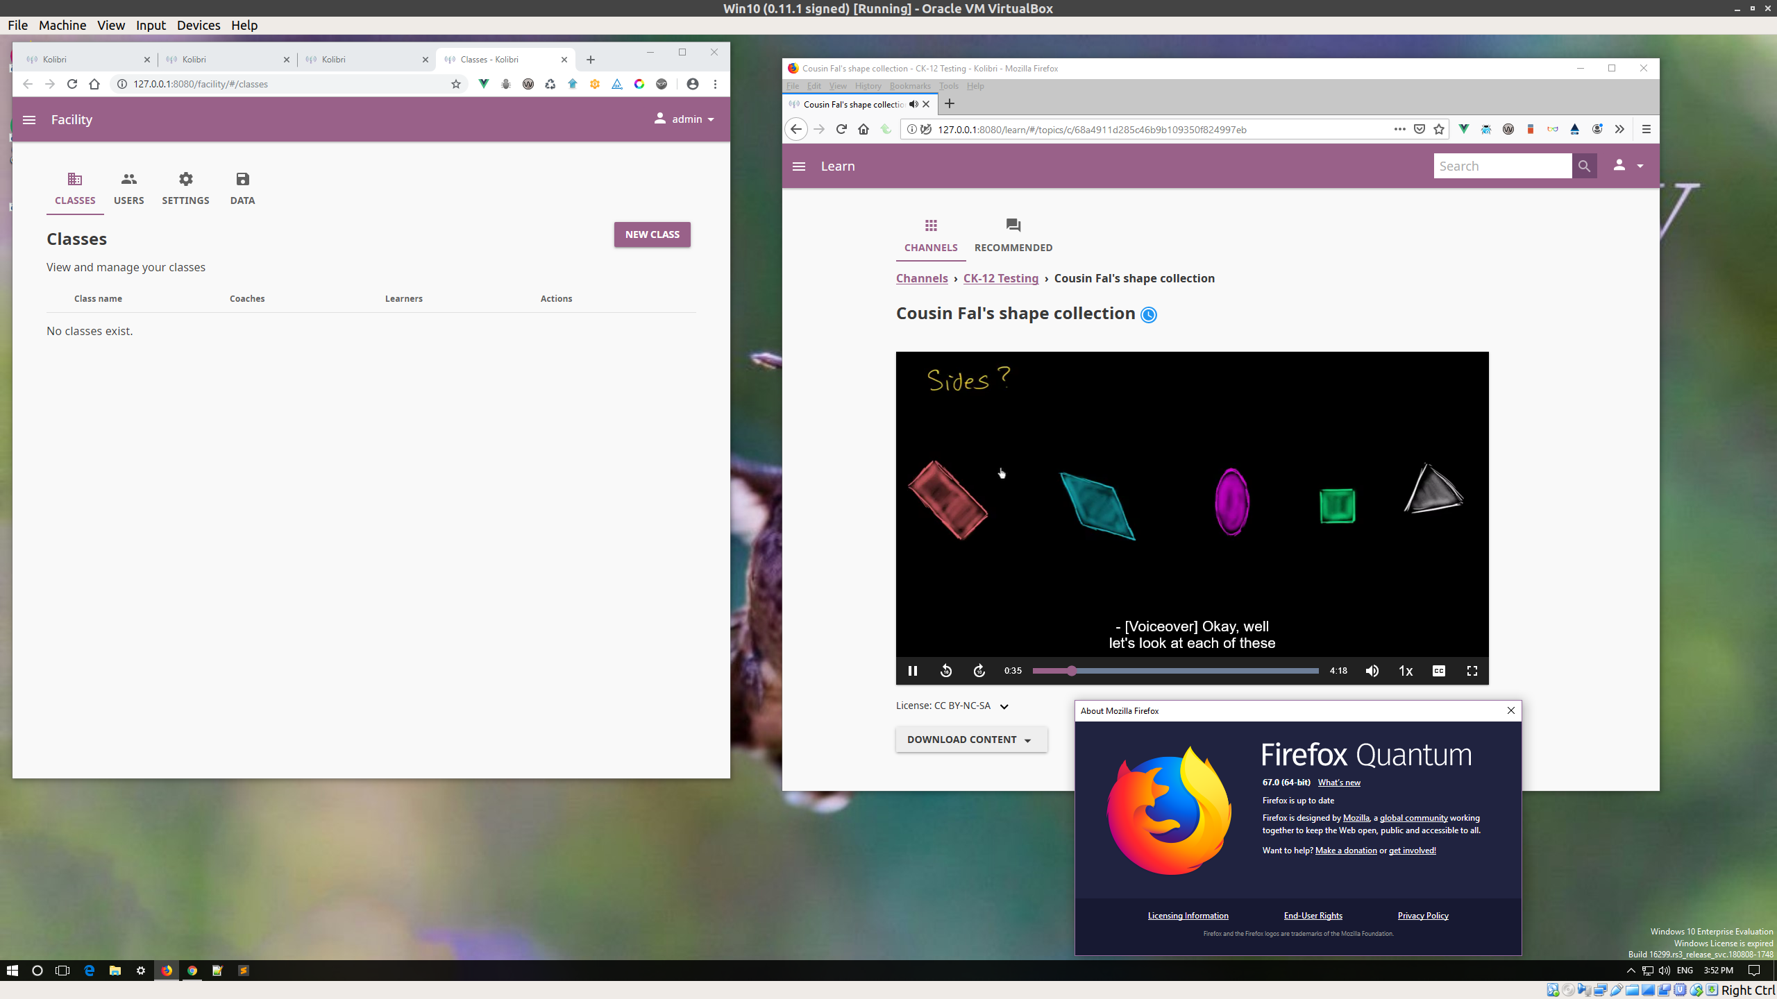Open What's new link in About dialog
The image size is (1777, 999).
(x=1339, y=783)
